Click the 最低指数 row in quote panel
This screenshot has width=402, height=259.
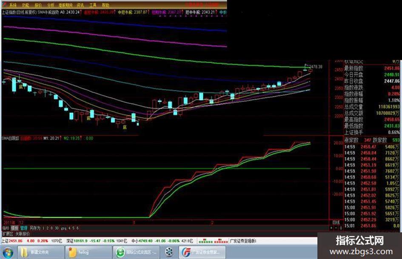tap(372, 126)
